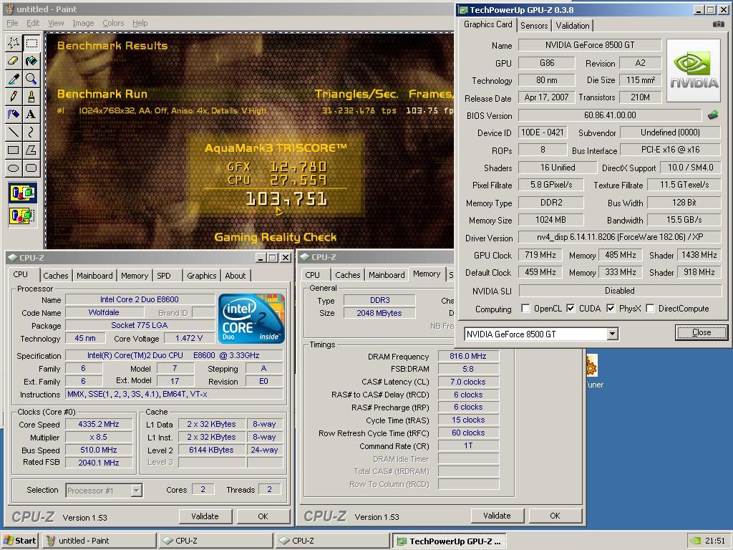The width and height of the screenshot is (733, 550).
Task: Open the NVIDIA GeForce 8500 GT dropdown
Action: pos(613,334)
